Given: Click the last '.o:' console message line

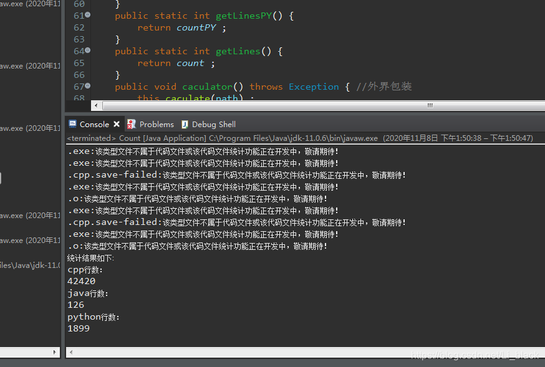Looking at the screenshot, I should click(198, 246).
